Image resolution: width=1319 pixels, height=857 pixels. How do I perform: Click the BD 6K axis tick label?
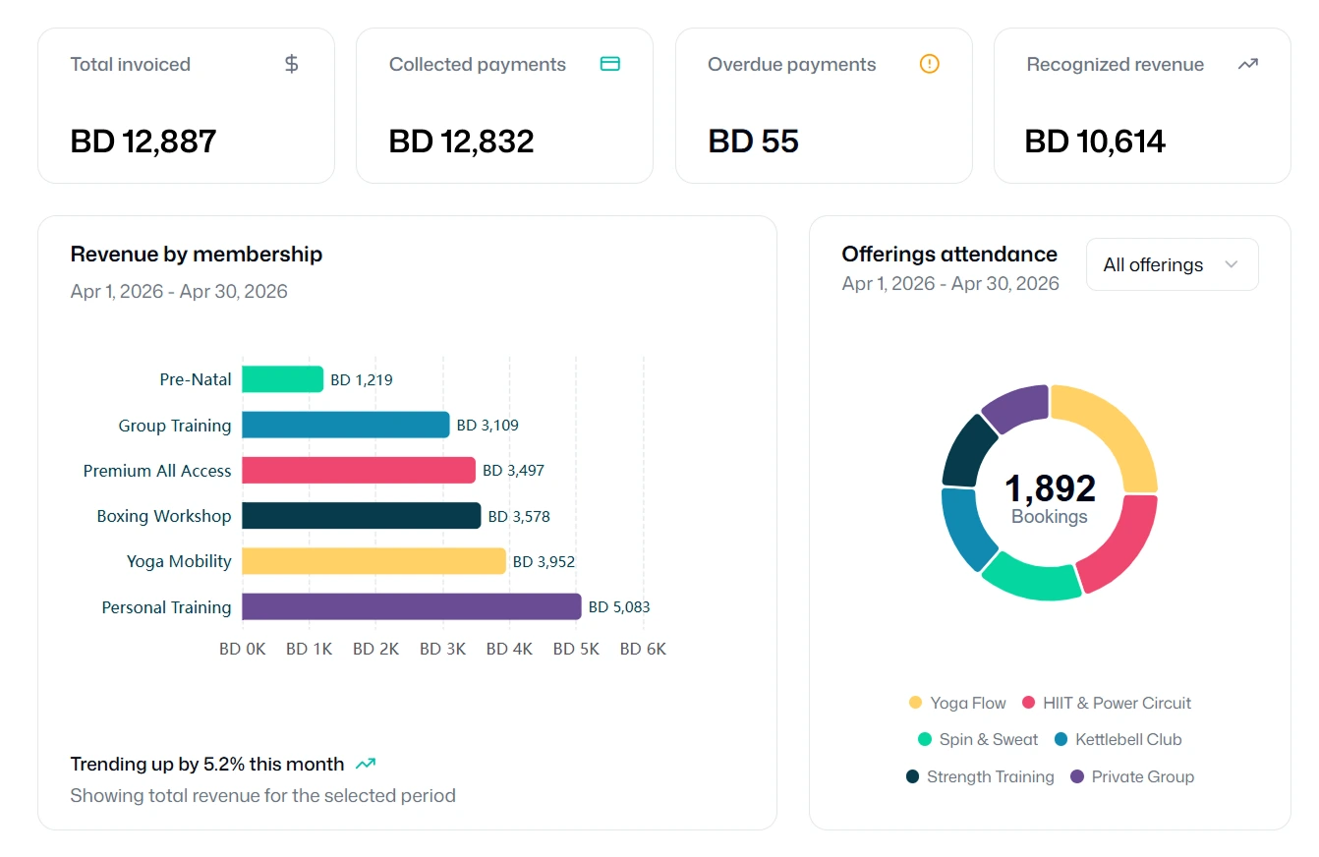(643, 649)
